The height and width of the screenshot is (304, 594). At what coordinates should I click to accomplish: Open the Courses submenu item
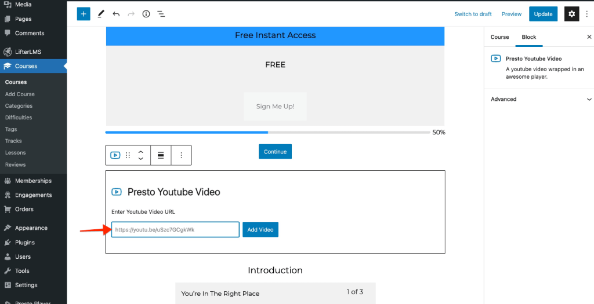(16, 82)
